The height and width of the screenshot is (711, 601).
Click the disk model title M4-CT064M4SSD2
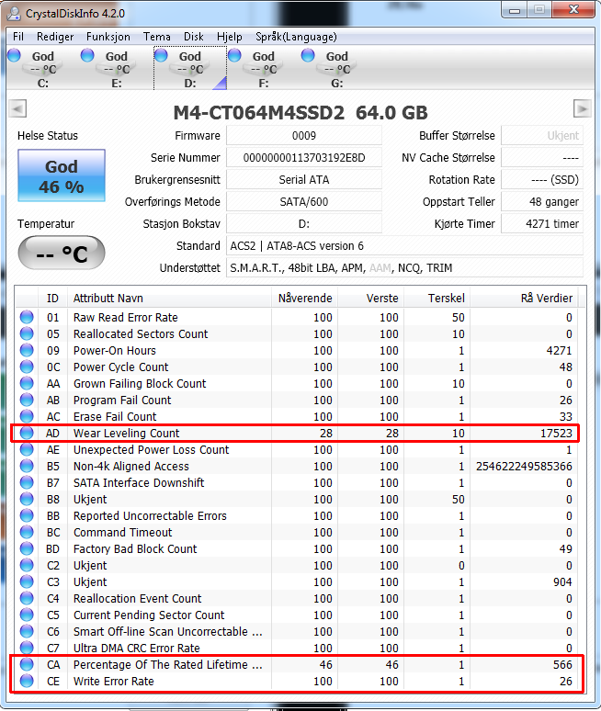click(259, 113)
